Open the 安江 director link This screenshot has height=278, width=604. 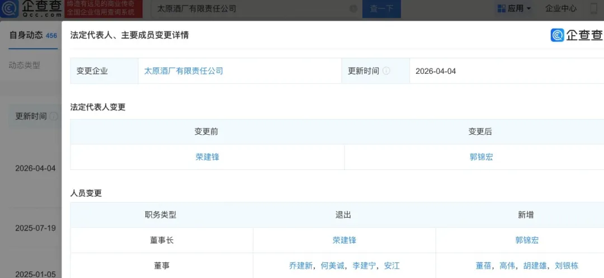pyautogui.click(x=391, y=266)
